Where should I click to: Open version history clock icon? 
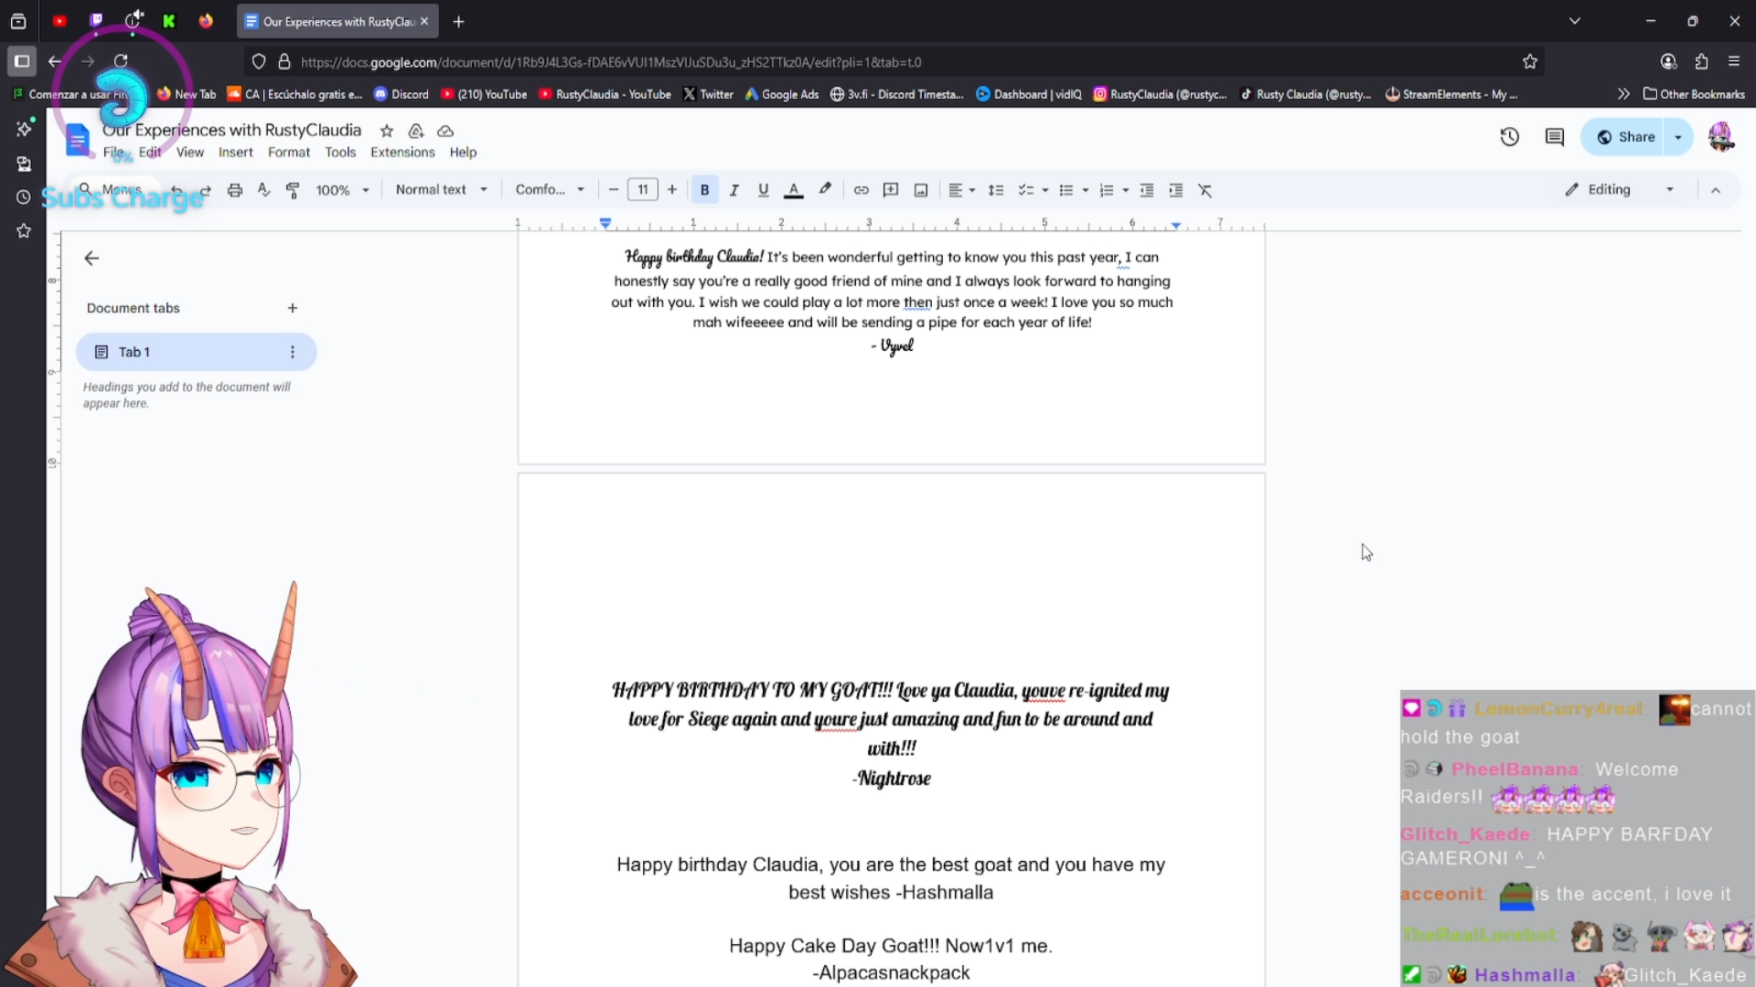tap(1510, 137)
